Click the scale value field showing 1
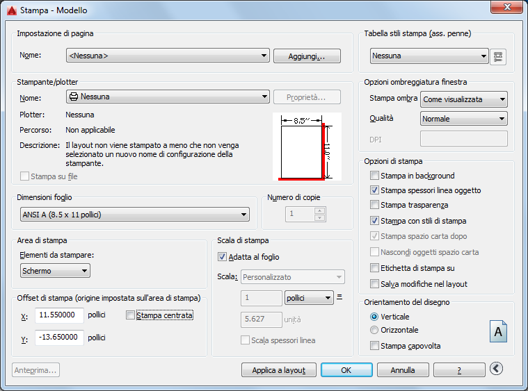 click(x=262, y=298)
